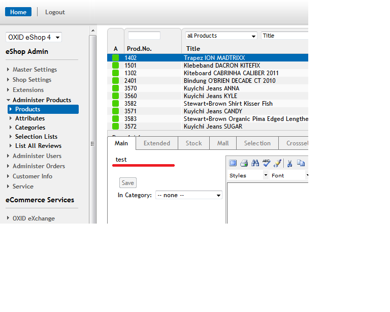Switch to the Stock tab
390x312 pixels.
coord(193,143)
